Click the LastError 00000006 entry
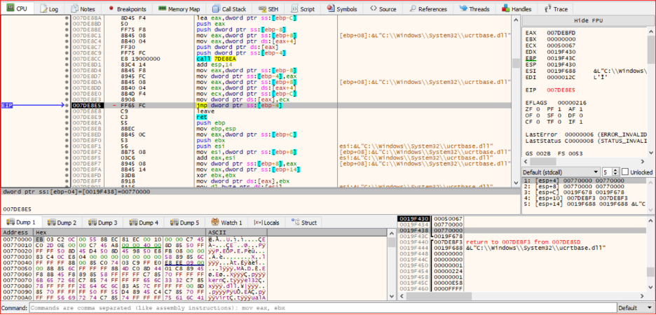Screen dimensions: 656x315 coord(587,134)
